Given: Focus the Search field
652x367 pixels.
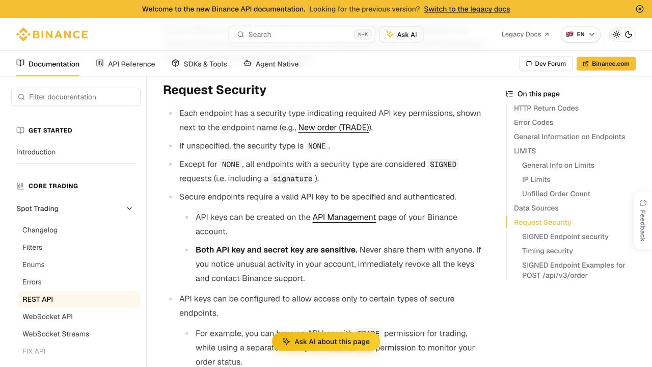Looking at the screenshot, I should coord(302,35).
